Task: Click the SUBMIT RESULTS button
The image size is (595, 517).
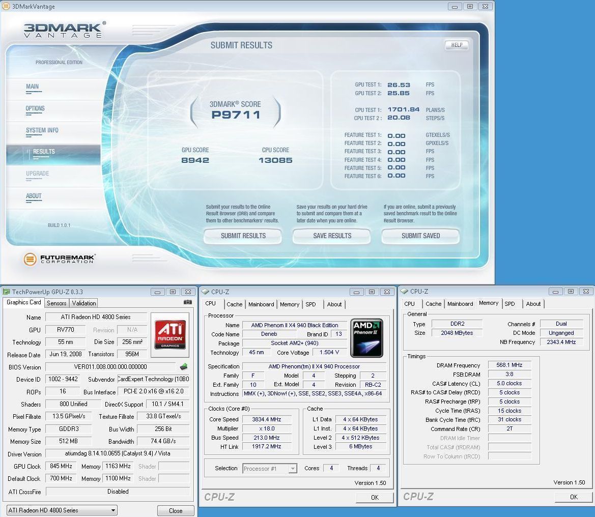Action: tap(243, 236)
